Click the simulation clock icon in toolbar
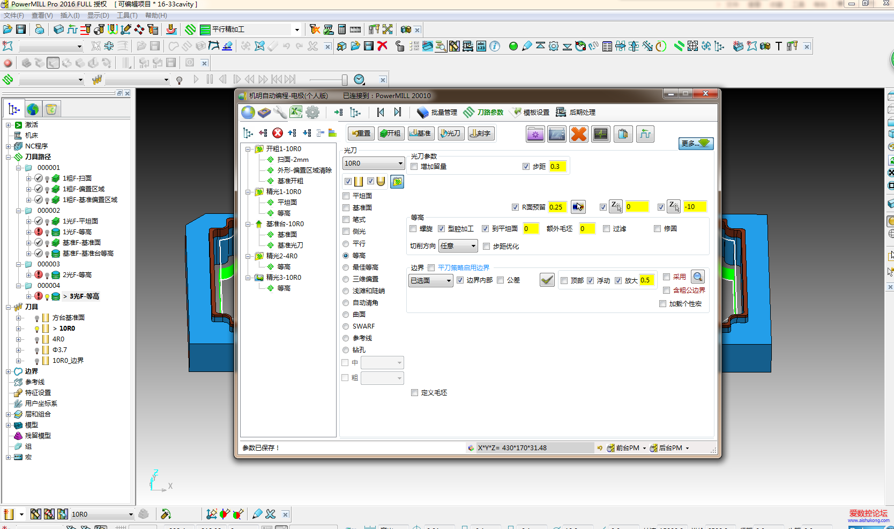 (x=359, y=79)
